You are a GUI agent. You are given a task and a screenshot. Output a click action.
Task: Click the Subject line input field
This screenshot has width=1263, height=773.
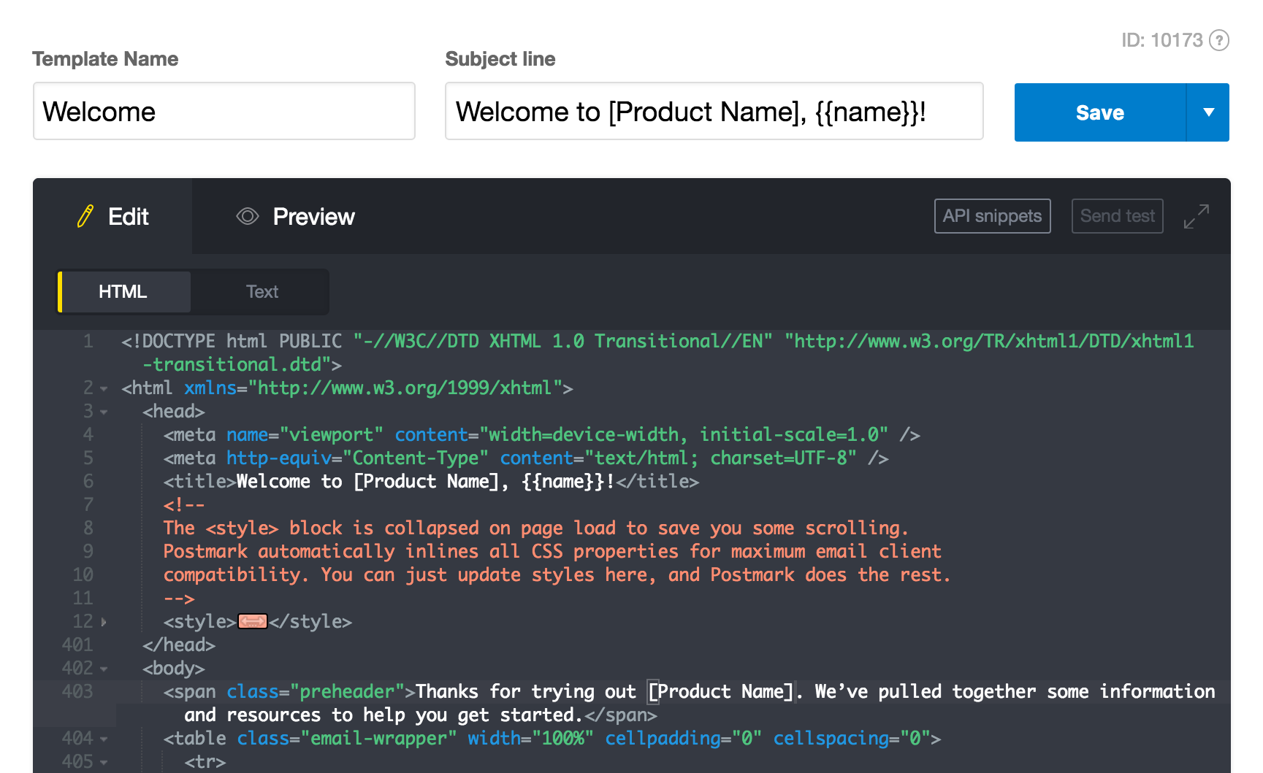[x=714, y=111]
